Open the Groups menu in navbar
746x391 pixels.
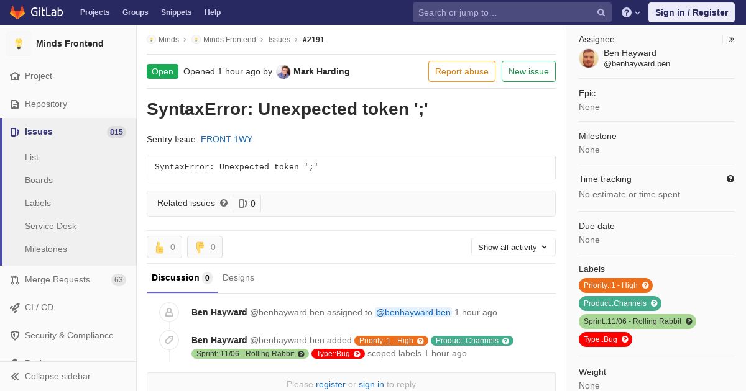[x=136, y=12]
